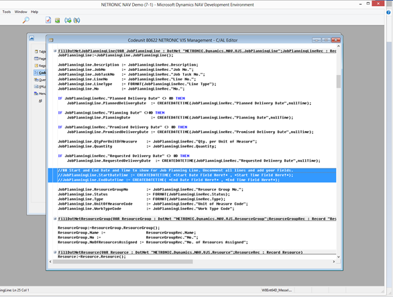This screenshot has width=393, height=297.
Task: Click the commented EndDateTime line
Action: (x=169, y=180)
